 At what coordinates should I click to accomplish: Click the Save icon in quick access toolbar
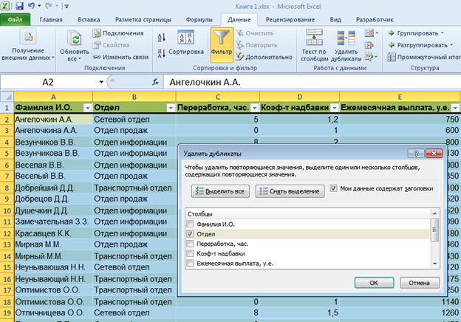tap(20, 5)
